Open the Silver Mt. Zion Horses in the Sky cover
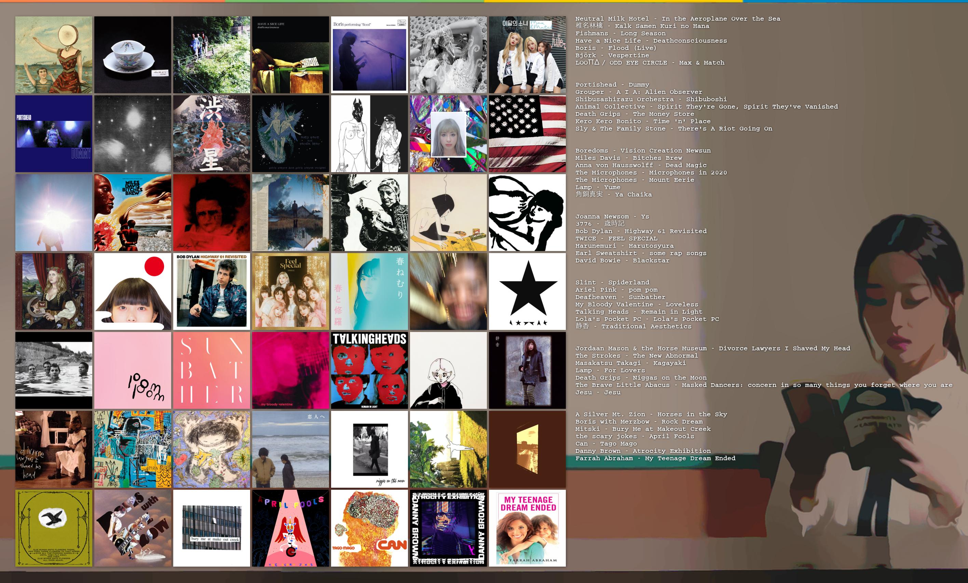This screenshot has width=968, height=583. tap(54, 528)
